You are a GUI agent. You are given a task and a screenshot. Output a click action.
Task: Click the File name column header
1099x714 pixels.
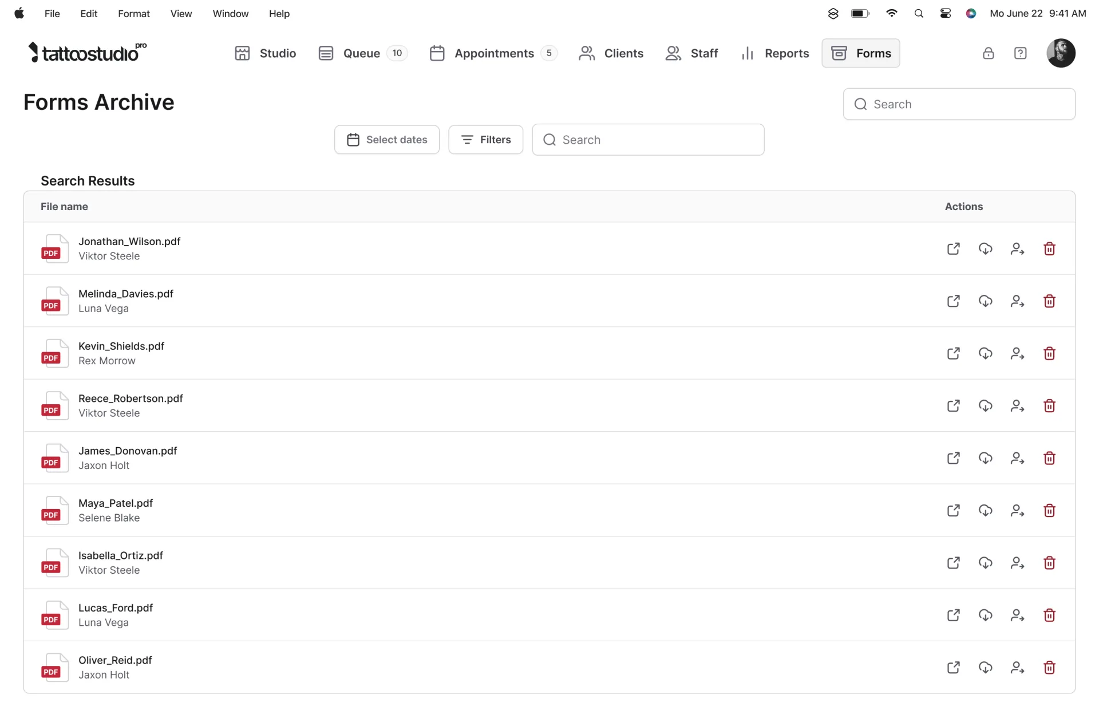64,207
